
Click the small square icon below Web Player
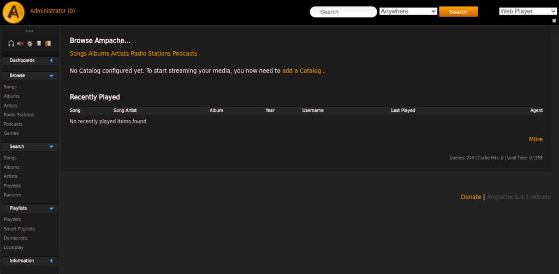pos(554,21)
